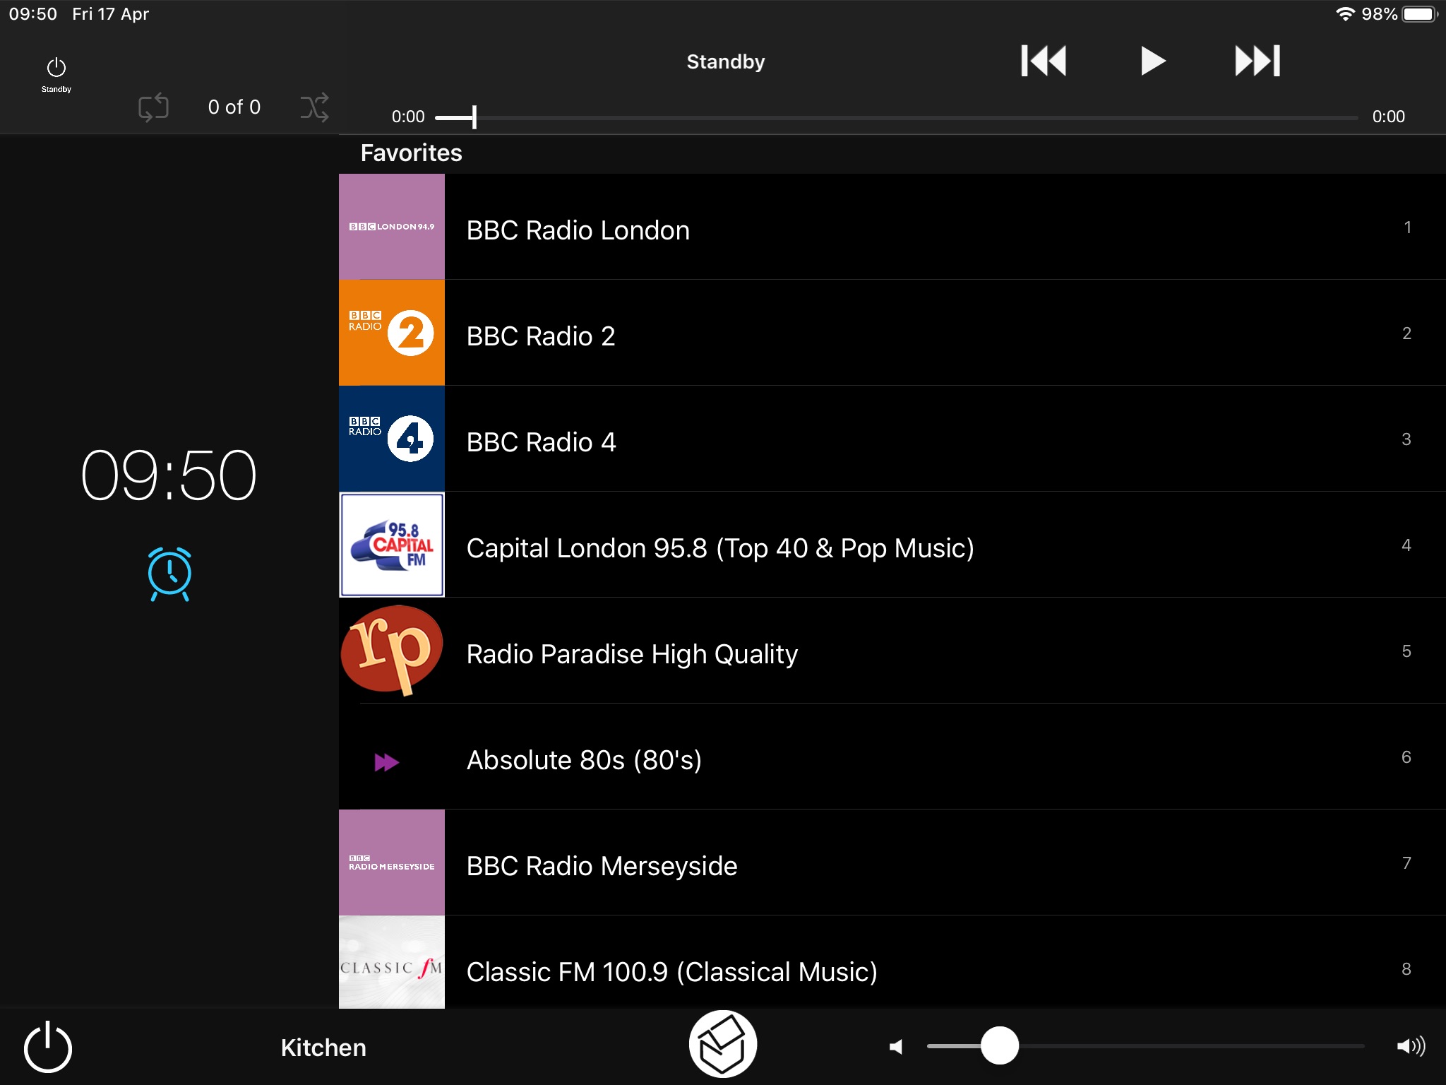This screenshot has width=1446, height=1085.
Task: Choose Radio Paradise High Quality
Action: [x=632, y=654]
